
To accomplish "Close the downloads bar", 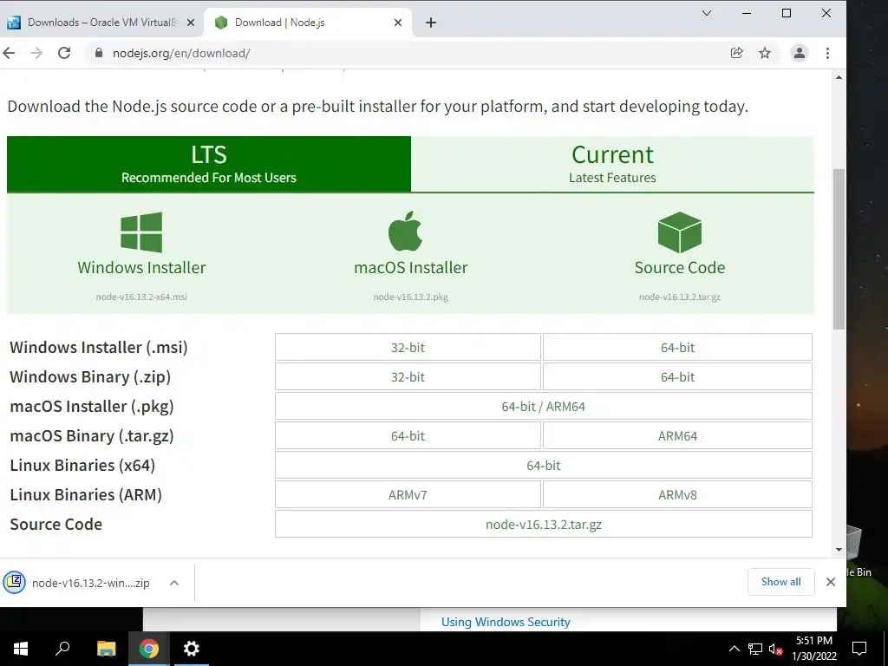I will [x=830, y=582].
